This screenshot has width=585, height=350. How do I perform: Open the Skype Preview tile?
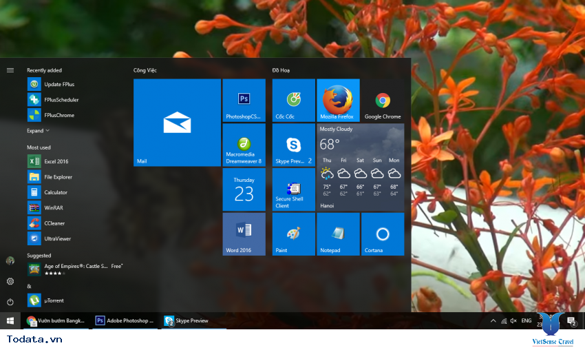(x=293, y=145)
